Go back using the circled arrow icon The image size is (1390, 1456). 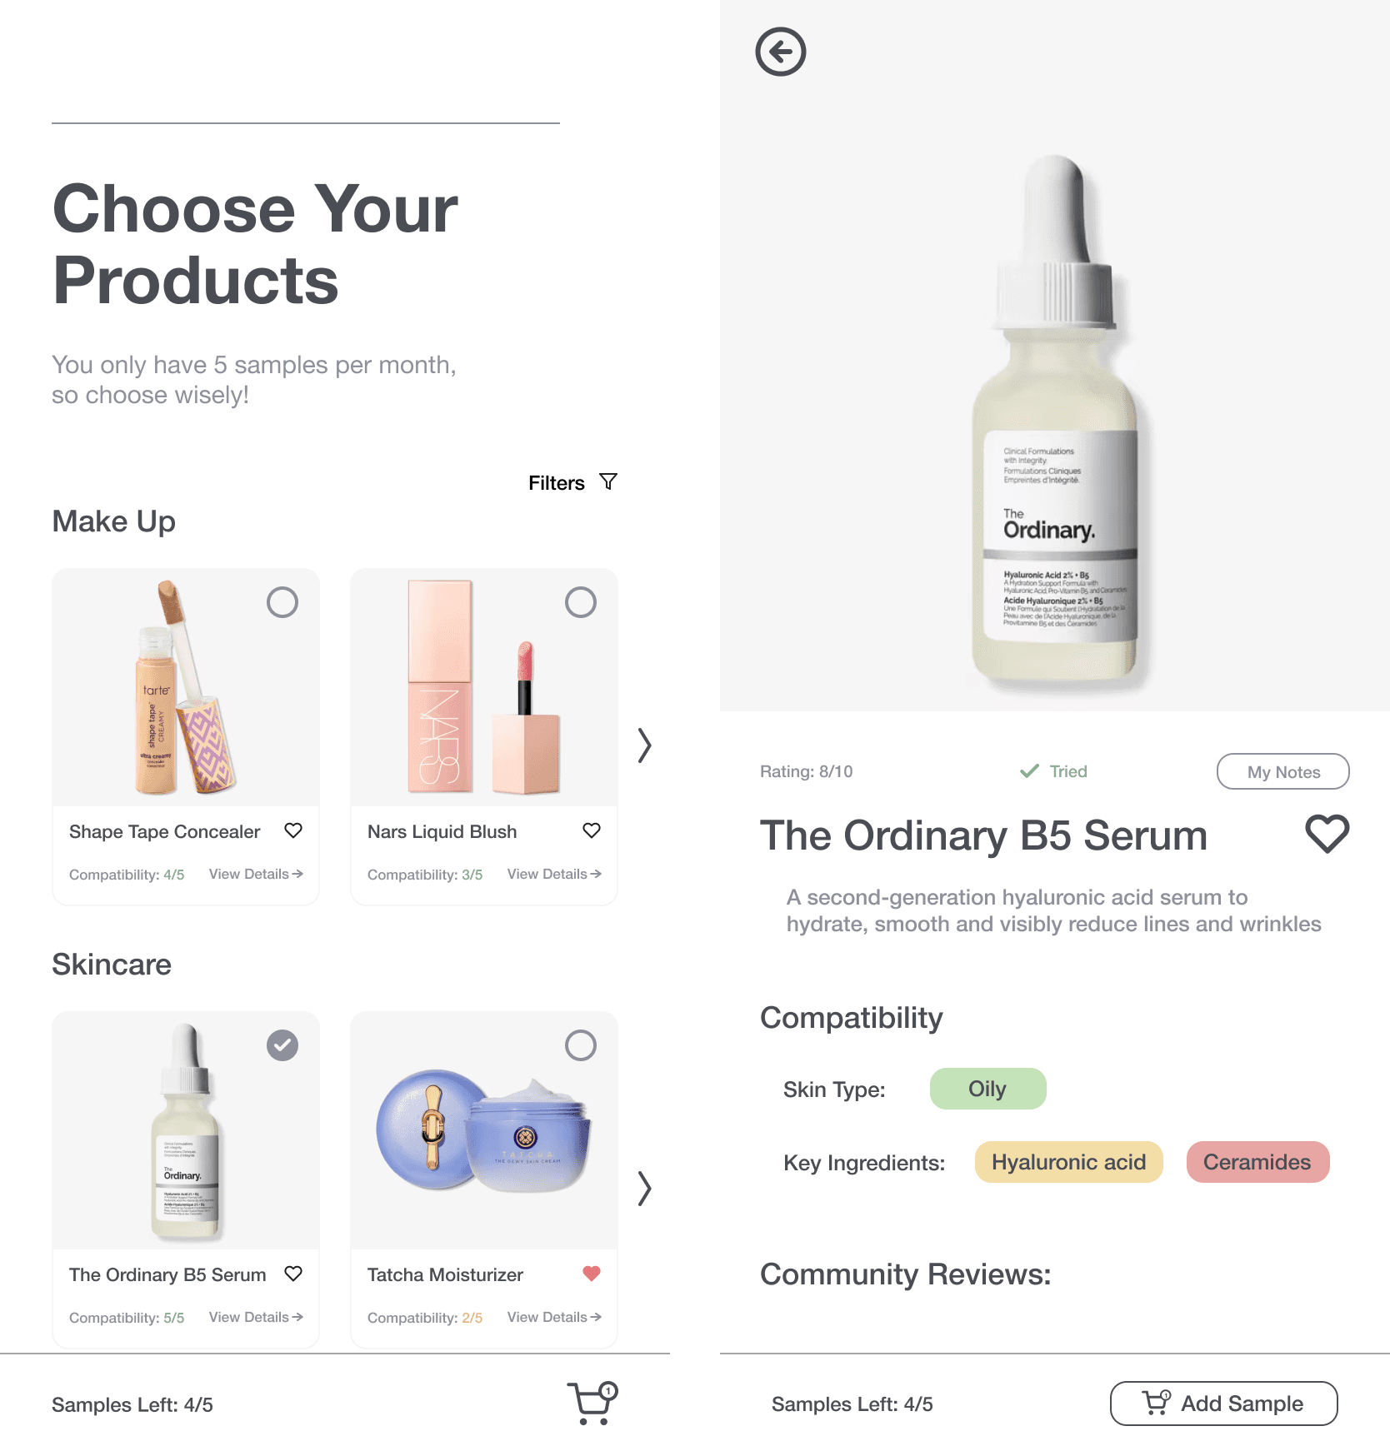[x=781, y=52]
